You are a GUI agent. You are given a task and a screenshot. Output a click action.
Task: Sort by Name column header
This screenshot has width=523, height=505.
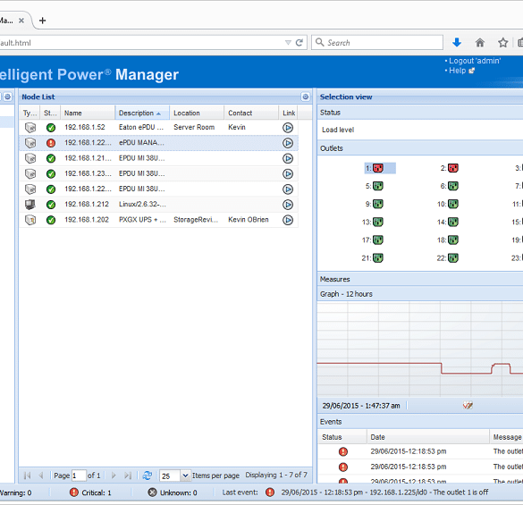[88, 113]
